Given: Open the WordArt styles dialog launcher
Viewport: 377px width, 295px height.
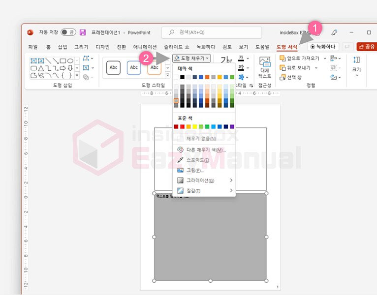Looking at the screenshot, I should 251,86.
